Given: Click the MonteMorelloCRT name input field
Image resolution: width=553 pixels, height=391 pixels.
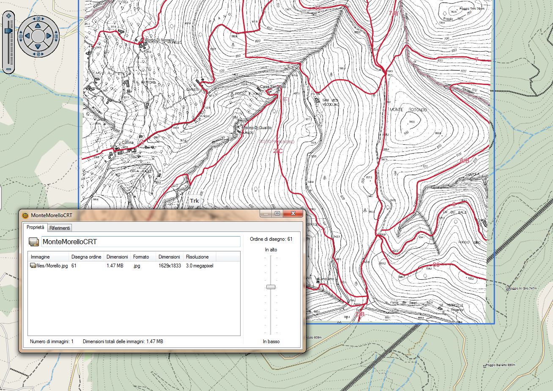Looking at the screenshot, I should pos(141,242).
